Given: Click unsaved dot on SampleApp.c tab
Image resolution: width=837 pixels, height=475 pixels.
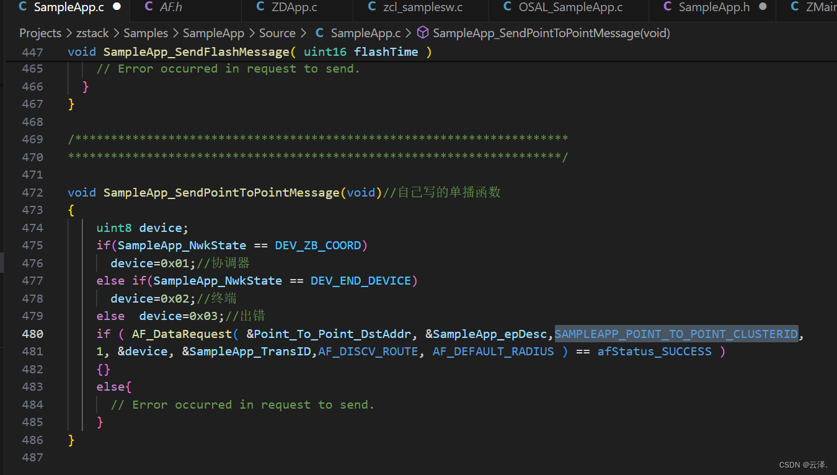Looking at the screenshot, I should [117, 7].
